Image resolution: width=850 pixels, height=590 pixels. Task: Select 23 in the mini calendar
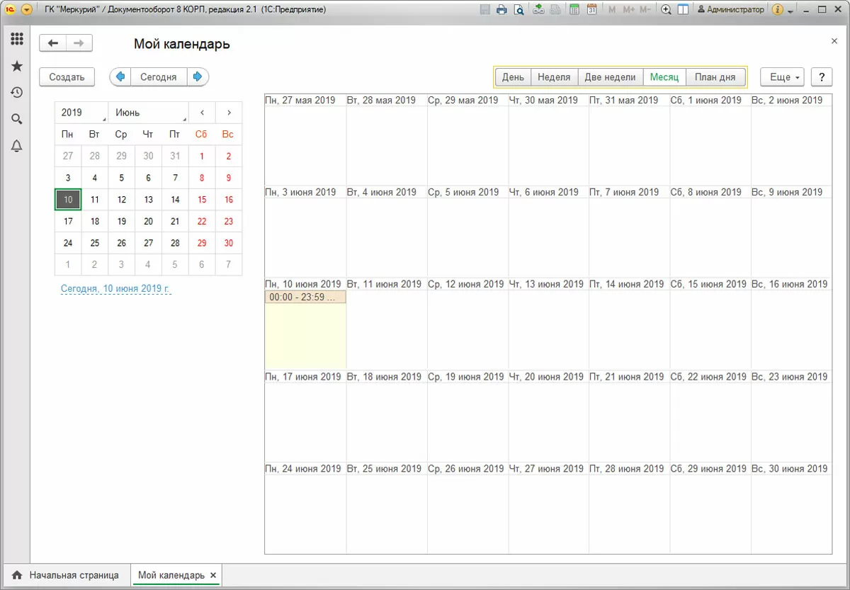229,222
